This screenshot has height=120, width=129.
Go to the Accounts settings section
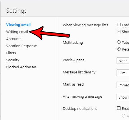pos(14,39)
